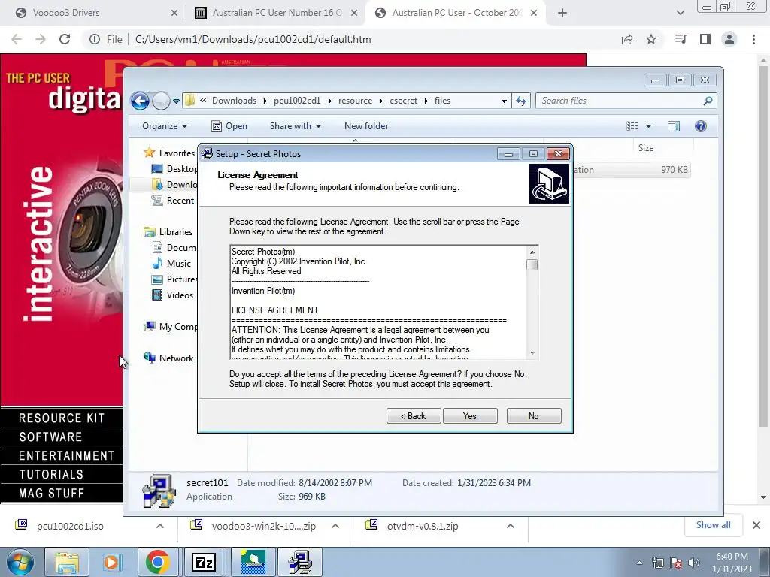Click the Size column header
Viewport: 770px width, 577px height.
(646, 148)
